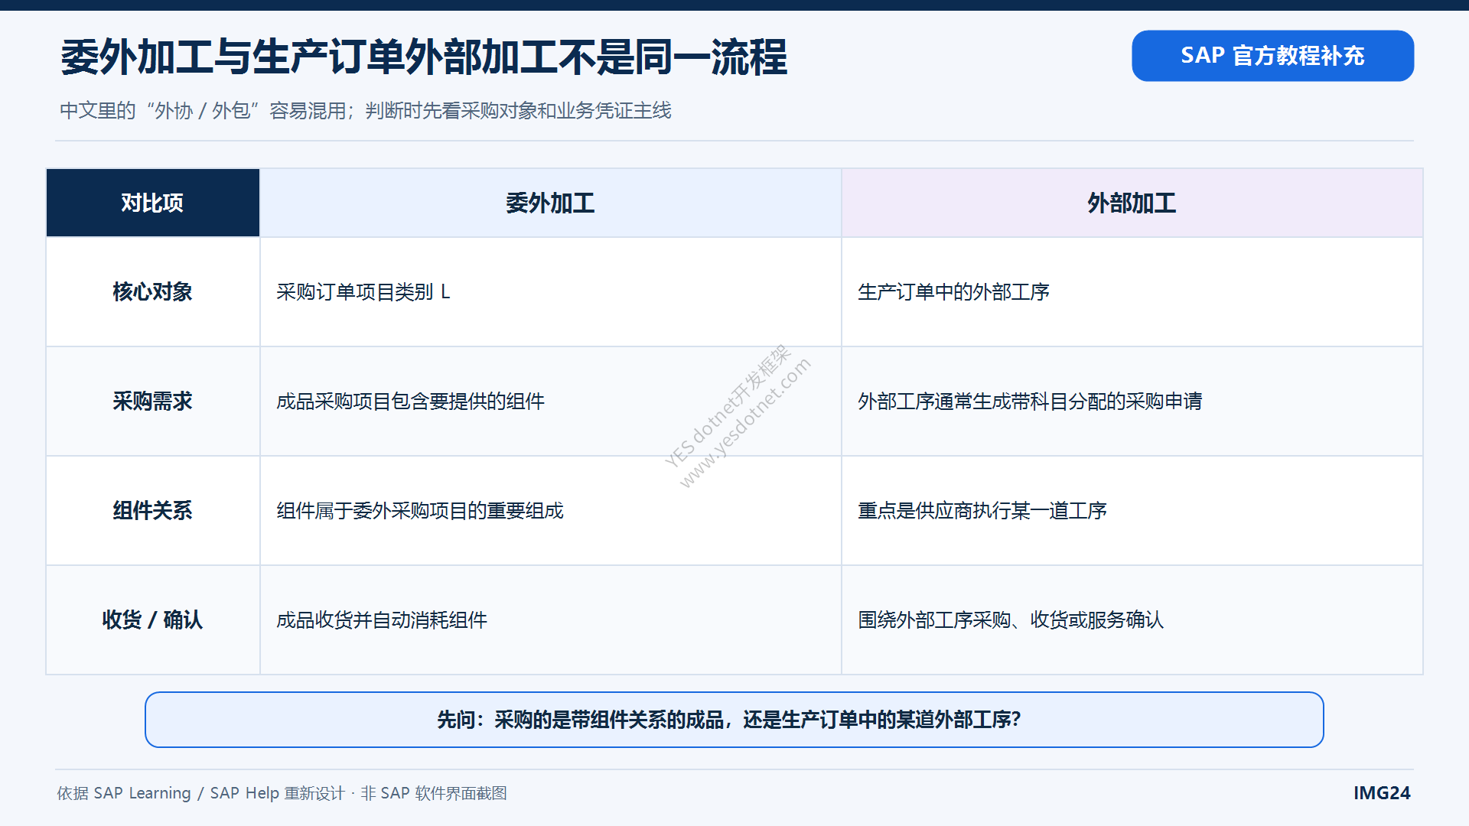
Task: Select the 采购需求 row label
Action: (153, 401)
